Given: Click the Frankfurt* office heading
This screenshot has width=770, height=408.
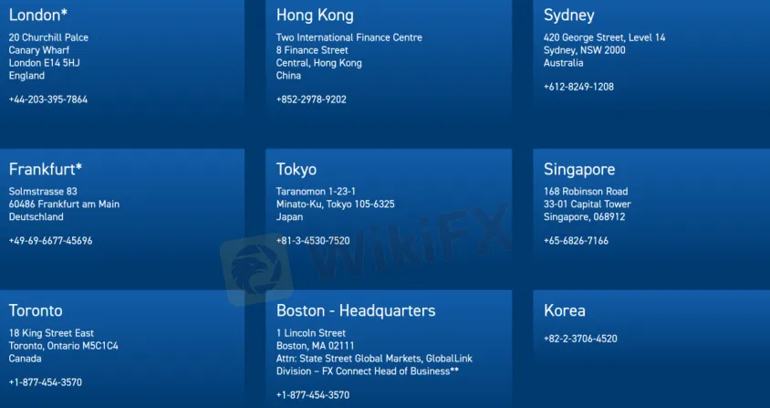Looking at the screenshot, I should tap(46, 169).
